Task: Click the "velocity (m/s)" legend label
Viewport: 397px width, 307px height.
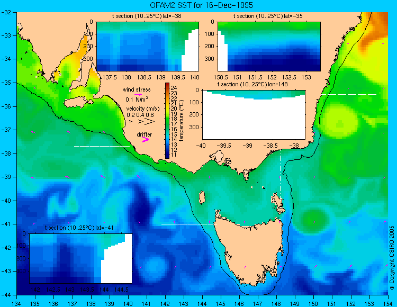Action: point(143,109)
